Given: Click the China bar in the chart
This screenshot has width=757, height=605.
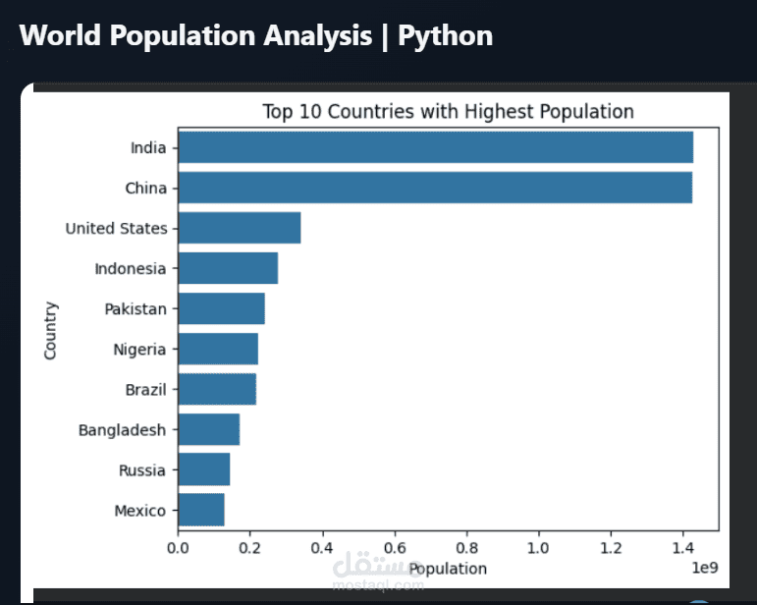Looking at the screenshot, I should pos(436,188).
